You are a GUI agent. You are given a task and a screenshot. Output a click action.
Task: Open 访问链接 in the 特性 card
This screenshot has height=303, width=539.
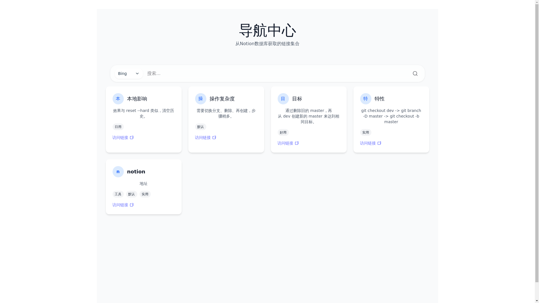pos(371,143)
